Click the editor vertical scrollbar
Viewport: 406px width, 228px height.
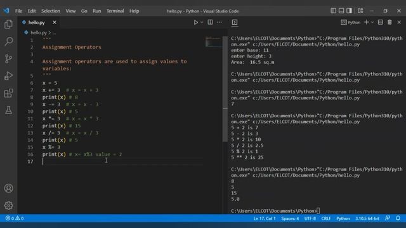click(225, 89)
